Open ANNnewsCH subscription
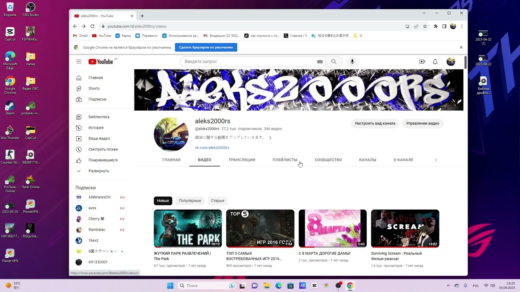The image size is (520, 292). tap(100, 197)
